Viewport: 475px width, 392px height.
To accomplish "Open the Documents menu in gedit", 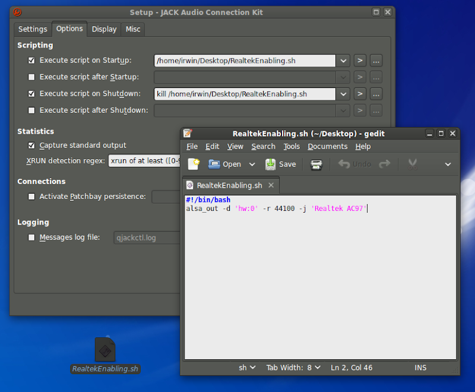I will pyautogui.click(x=328, y=147).
